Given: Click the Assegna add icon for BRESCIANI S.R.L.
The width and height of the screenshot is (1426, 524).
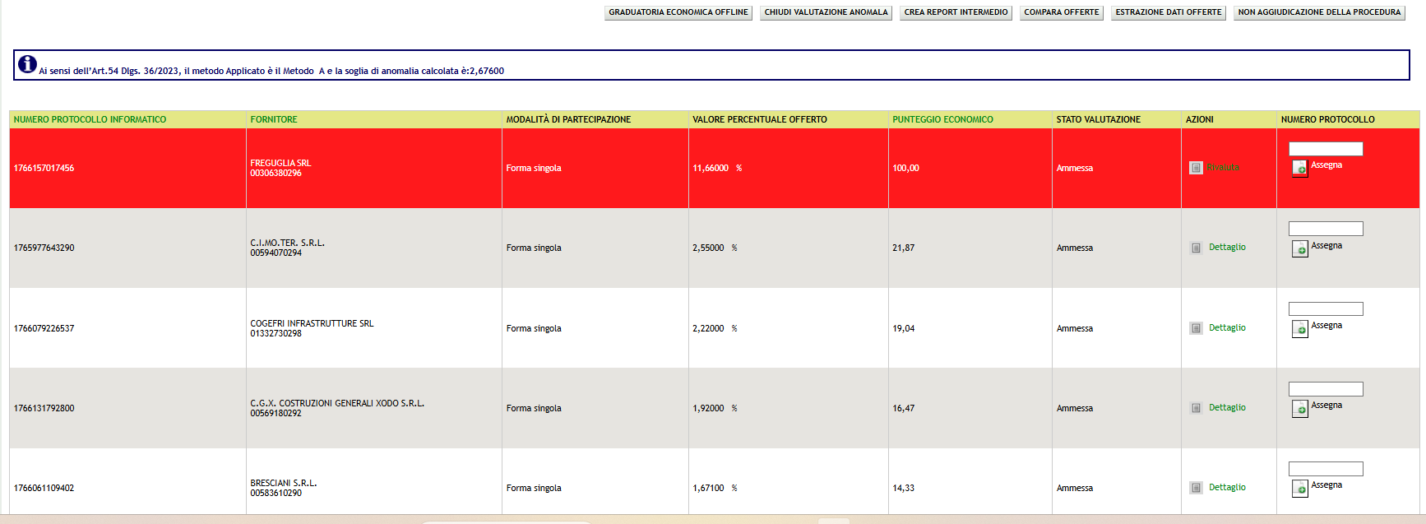Looking at the screenshot, I should (x=1299, y=489).
